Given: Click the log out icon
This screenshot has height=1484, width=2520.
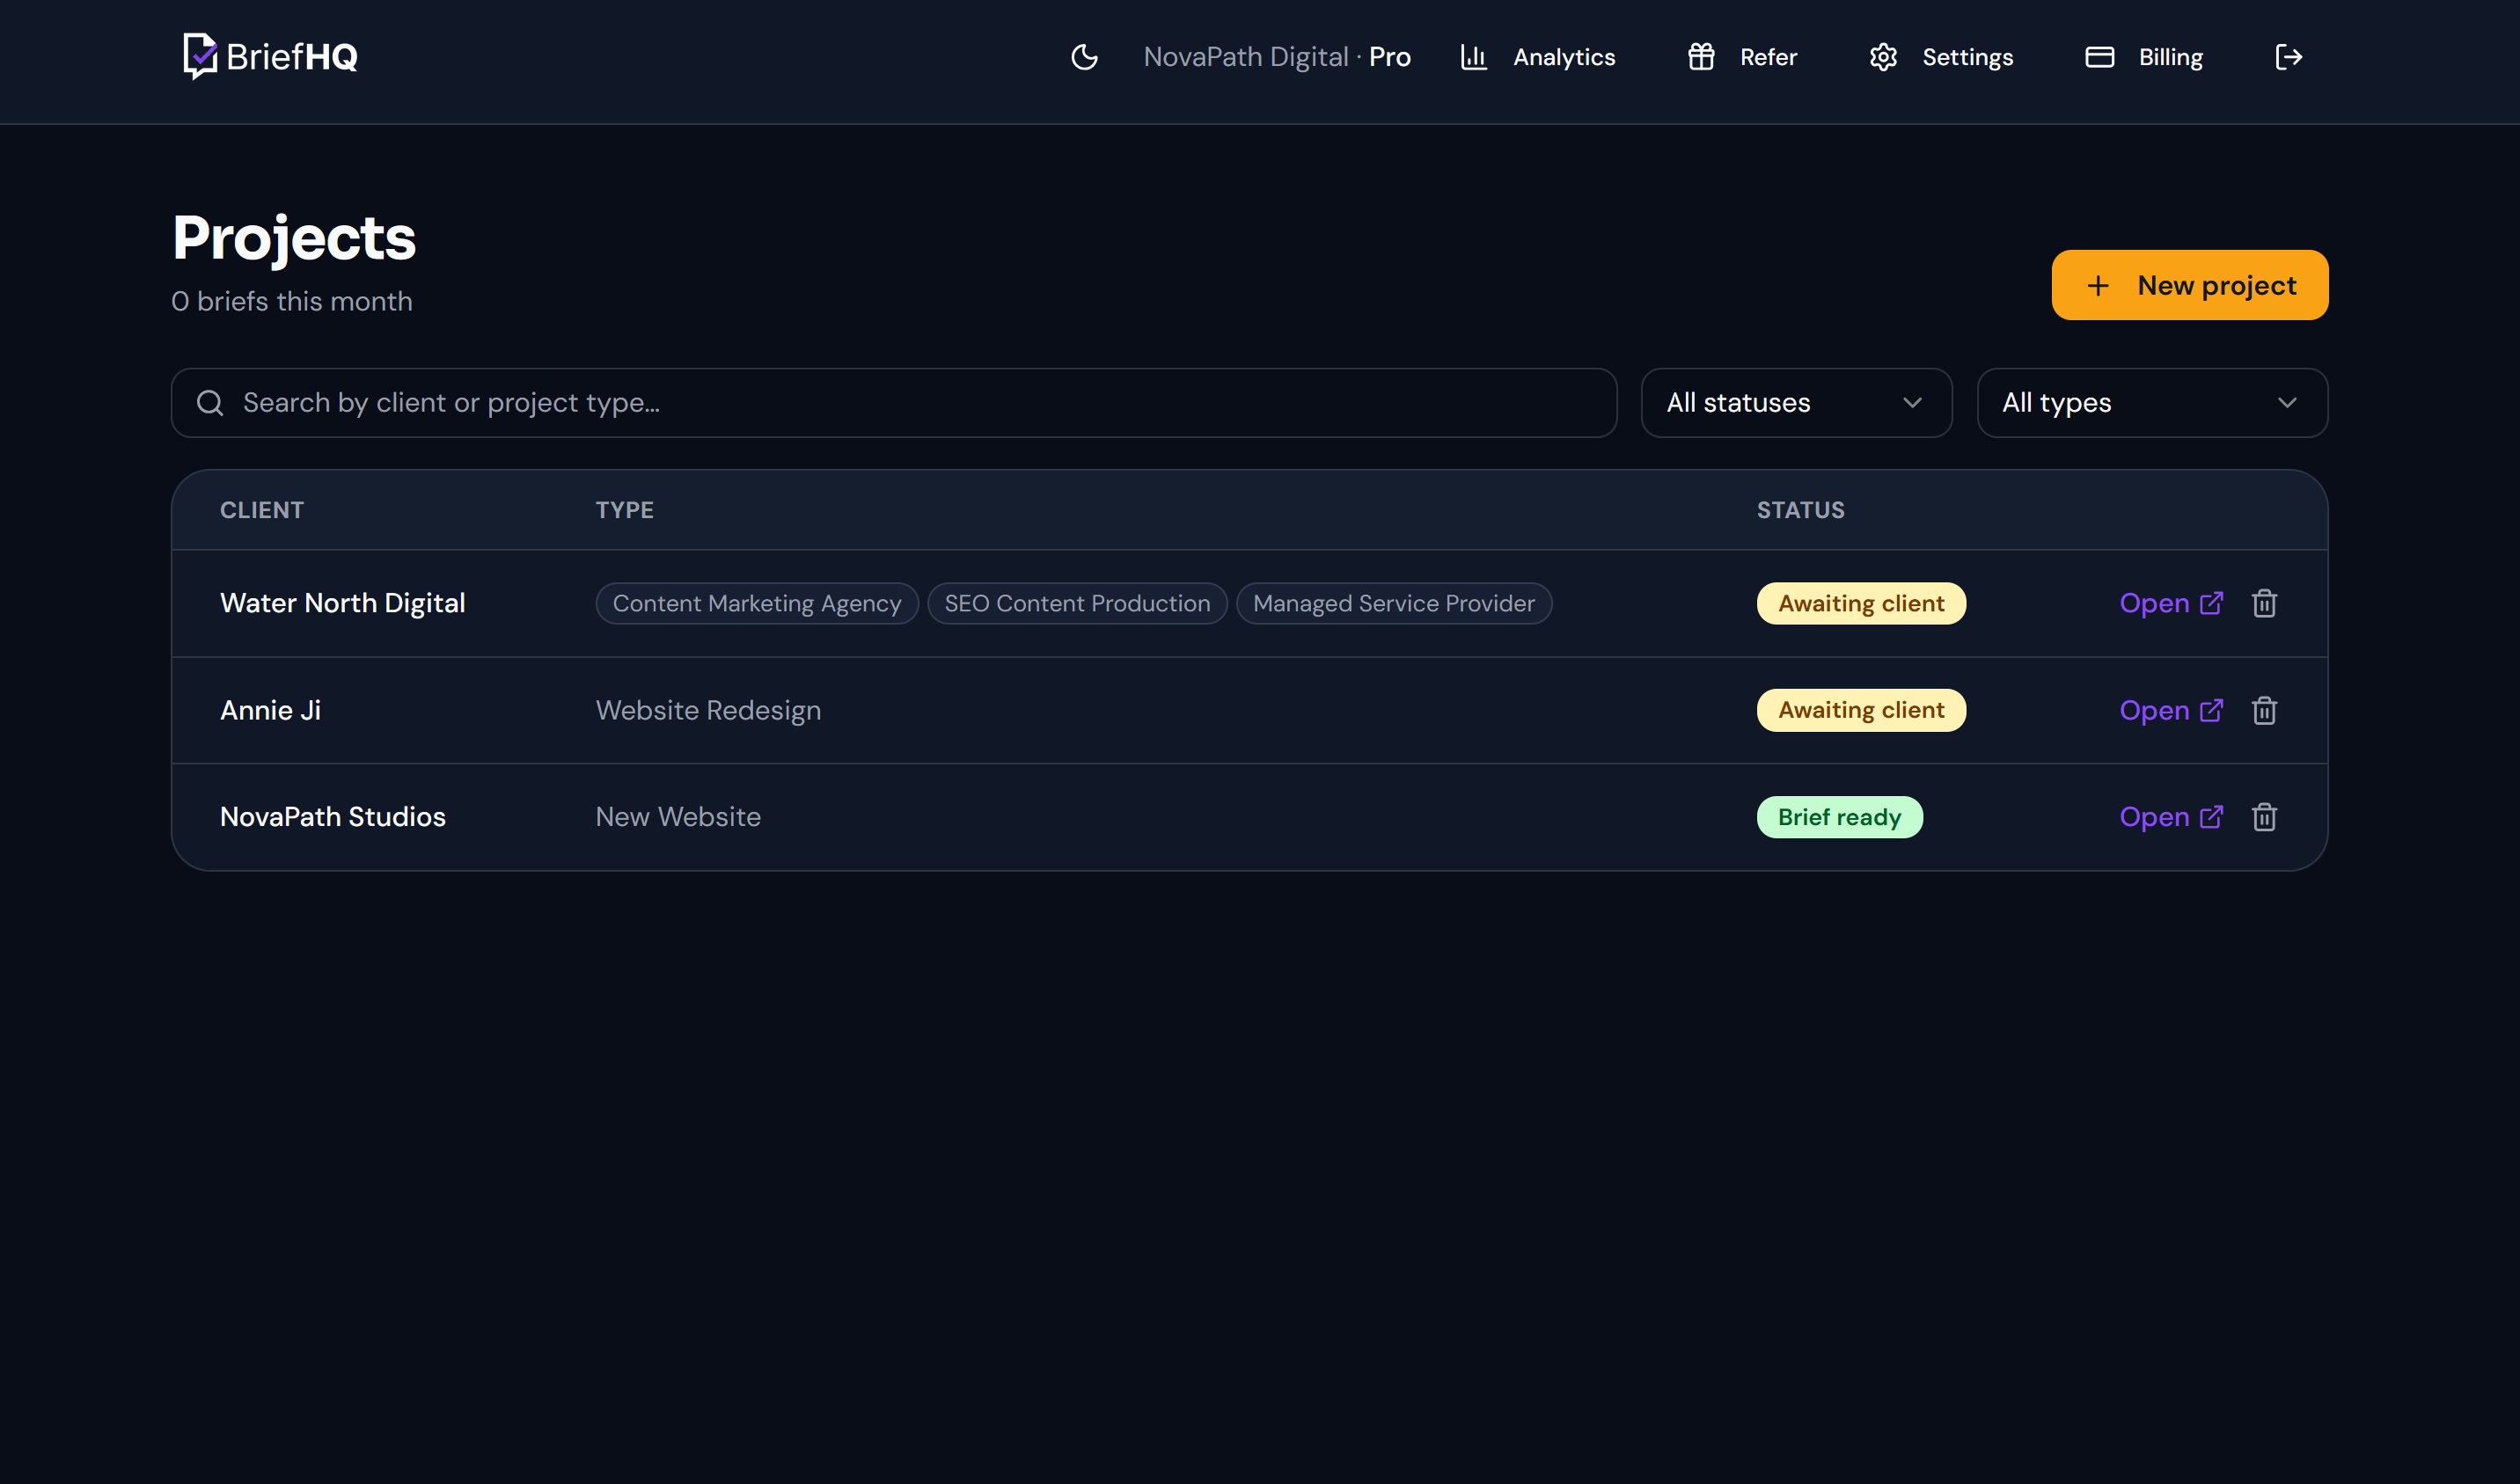Looking at the screenshot, I should [2288, 57].
